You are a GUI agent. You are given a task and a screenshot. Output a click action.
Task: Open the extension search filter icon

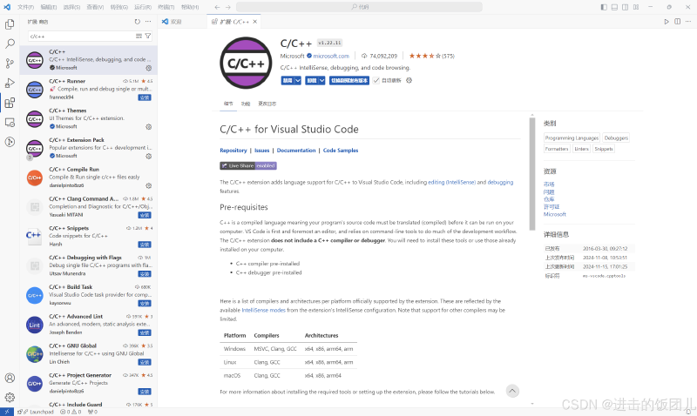click(148, 36)
